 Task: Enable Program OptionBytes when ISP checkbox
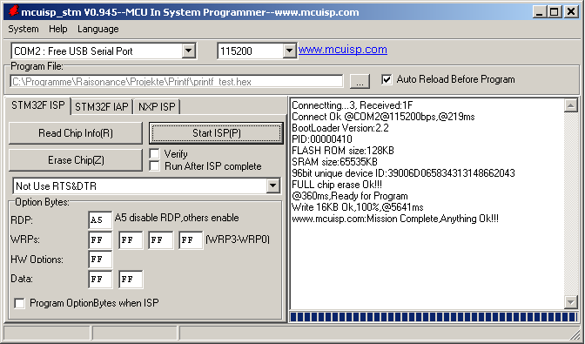(19, 303)
